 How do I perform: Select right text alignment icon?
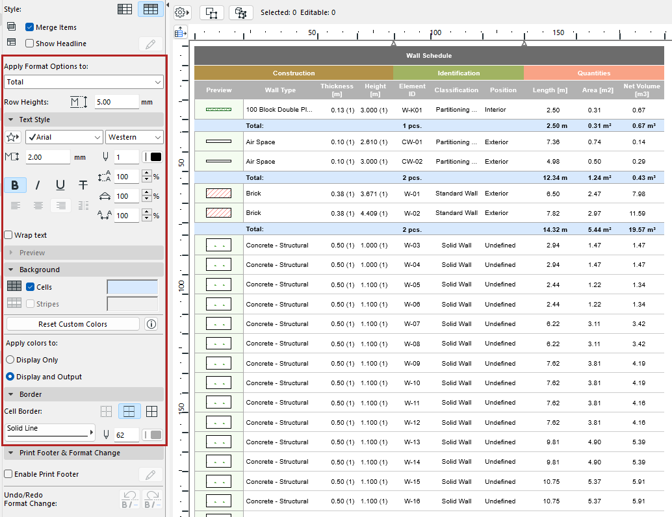60,206
